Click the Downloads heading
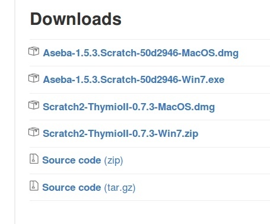Screen dimensions: 270x224 point(75,19)
